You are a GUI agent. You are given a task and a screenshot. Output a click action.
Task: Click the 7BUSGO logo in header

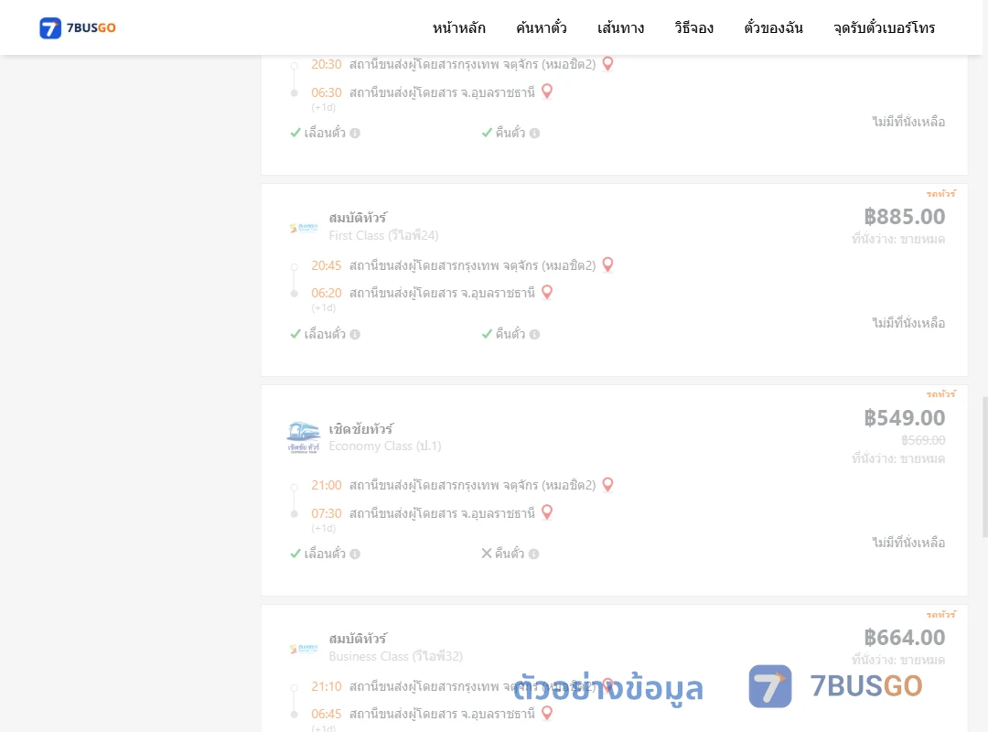pyautogui.click(x=78, y=27)
